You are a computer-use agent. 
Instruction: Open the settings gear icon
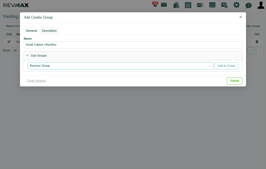coord(236,5)
